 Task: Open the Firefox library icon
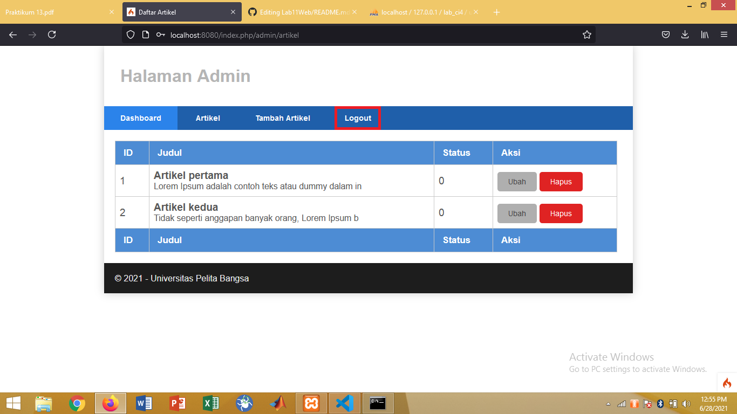pyautogui.click(x=704, y=34)
